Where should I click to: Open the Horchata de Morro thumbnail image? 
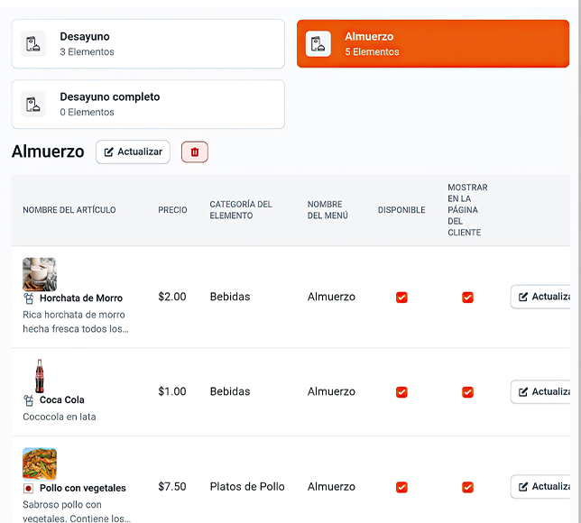click(x=40, y=274)
